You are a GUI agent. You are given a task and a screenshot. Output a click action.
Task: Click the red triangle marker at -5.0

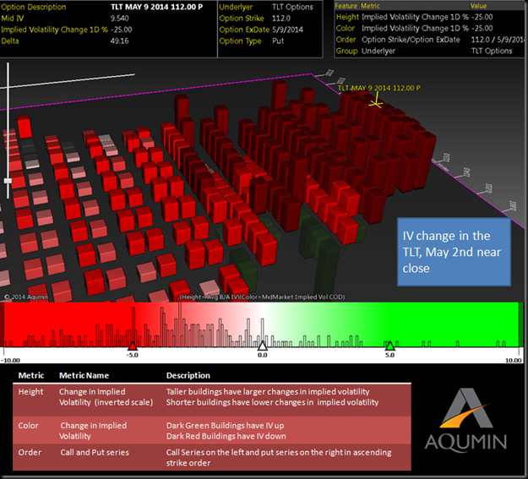133,346
